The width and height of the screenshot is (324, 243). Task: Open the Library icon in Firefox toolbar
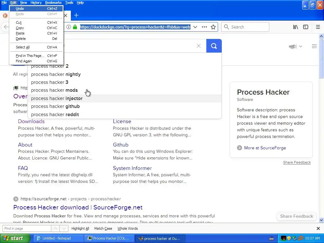(x=296, y=27)
